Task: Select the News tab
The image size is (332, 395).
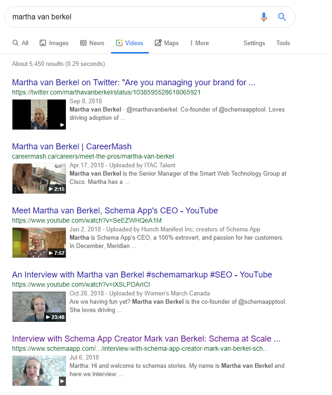Action: point(92,43)
